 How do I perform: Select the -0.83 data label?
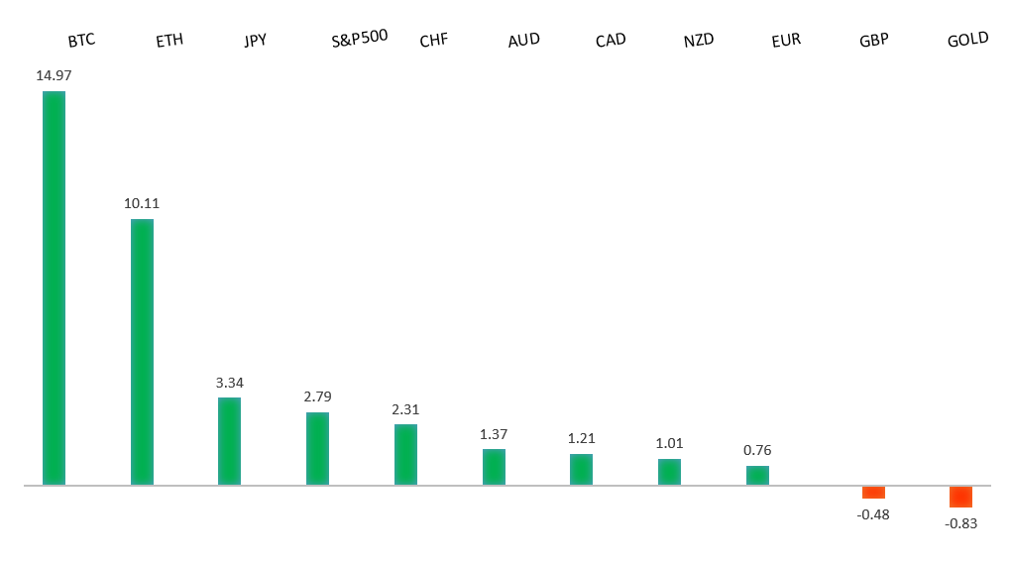(961, 523)
